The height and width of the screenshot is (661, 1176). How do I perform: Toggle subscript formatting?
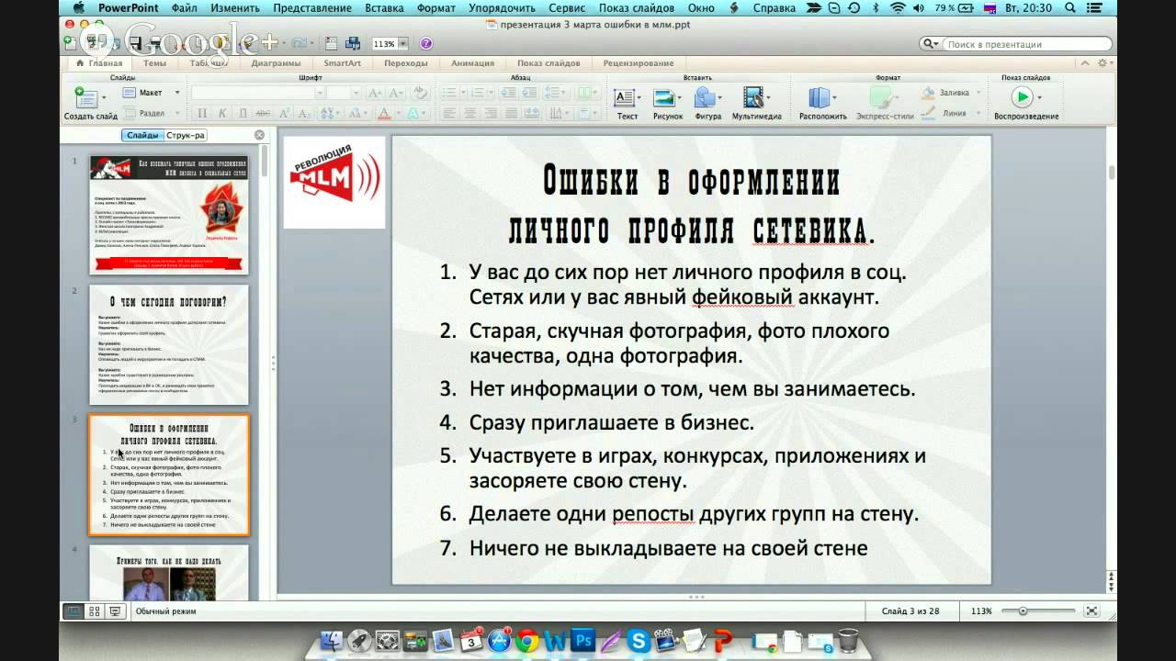click(x=303, y=114)
